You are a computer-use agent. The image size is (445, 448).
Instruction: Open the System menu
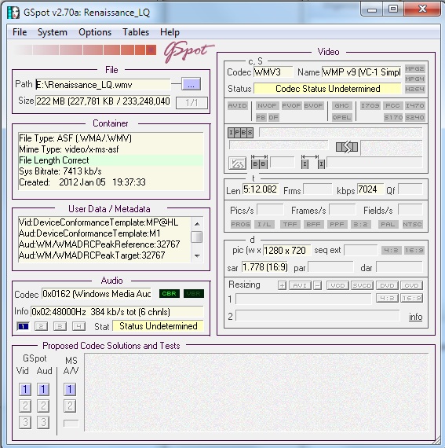(x=53, y=32)
